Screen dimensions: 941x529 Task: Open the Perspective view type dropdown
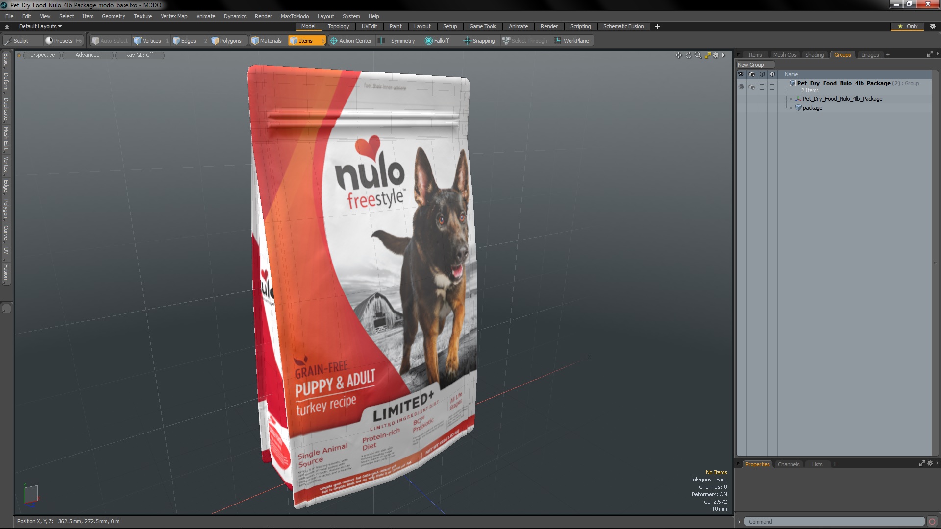41,55
